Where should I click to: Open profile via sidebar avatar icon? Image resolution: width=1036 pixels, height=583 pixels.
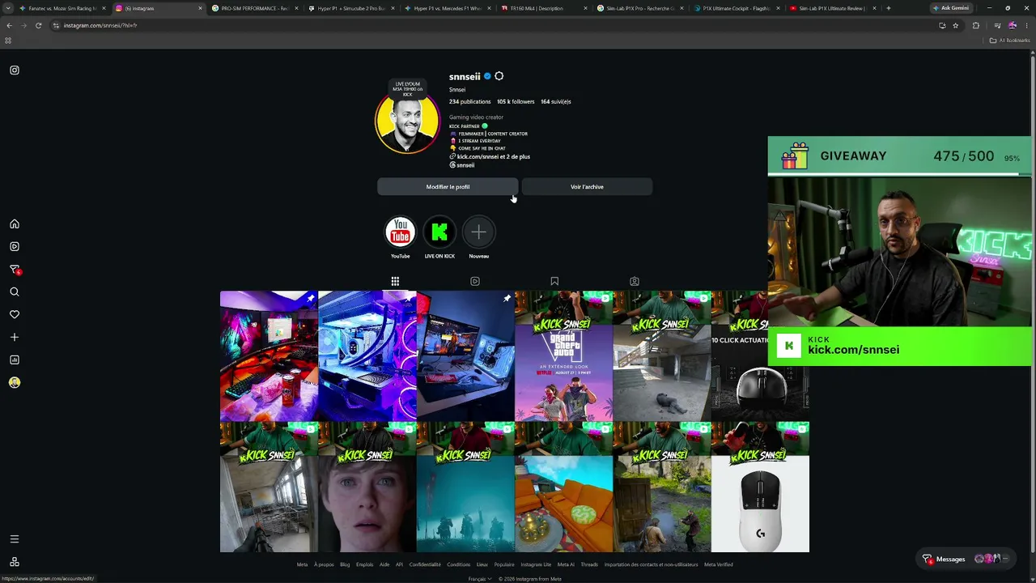point(15,383)
